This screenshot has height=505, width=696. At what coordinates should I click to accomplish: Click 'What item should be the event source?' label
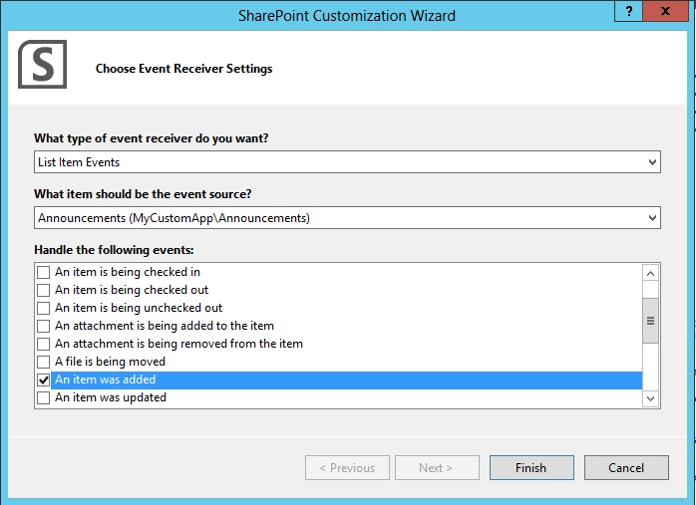143,194
